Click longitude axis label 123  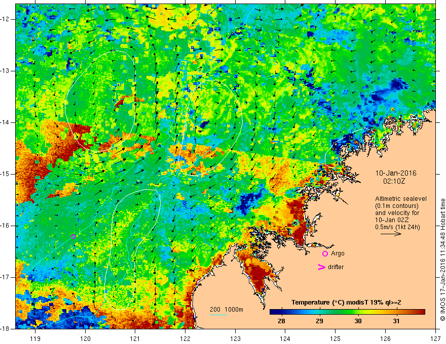tap(235, 338)
